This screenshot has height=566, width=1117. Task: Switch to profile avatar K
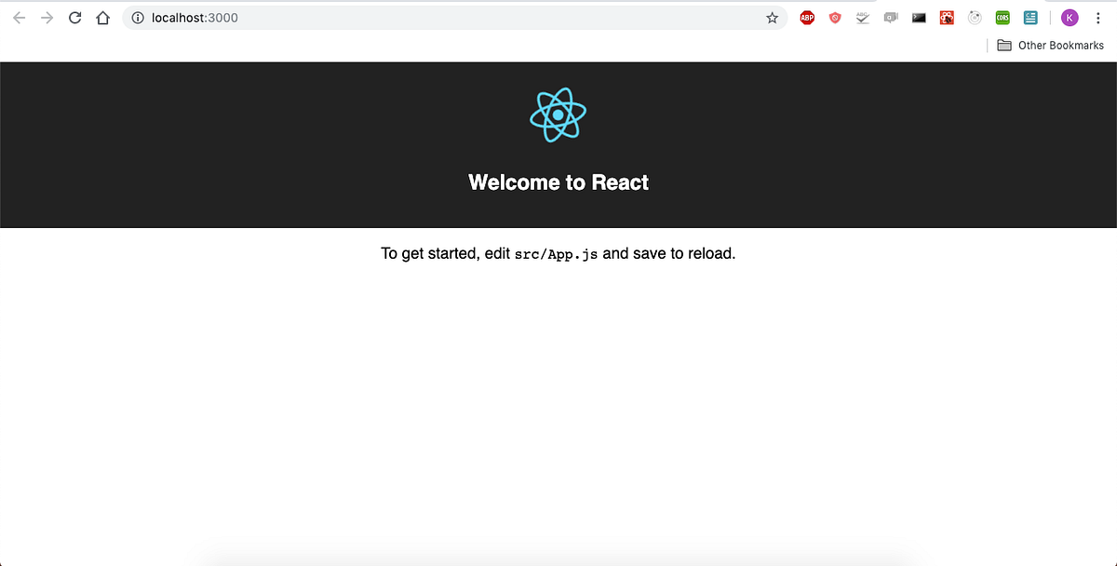coord(1070,17)
